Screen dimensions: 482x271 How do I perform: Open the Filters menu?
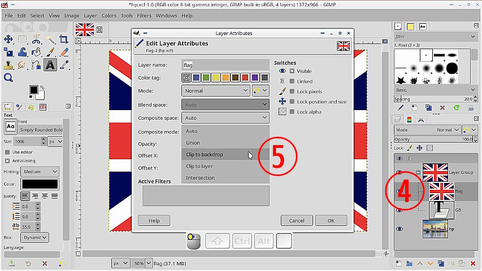(144, 16)
